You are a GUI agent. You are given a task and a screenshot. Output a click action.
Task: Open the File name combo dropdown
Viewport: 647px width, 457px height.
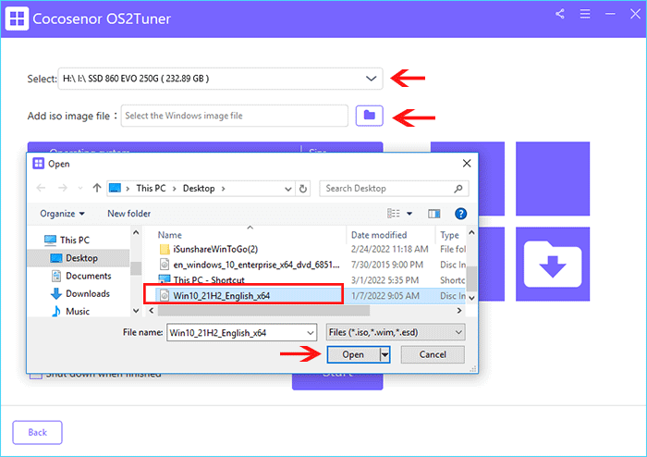point(311,333)
